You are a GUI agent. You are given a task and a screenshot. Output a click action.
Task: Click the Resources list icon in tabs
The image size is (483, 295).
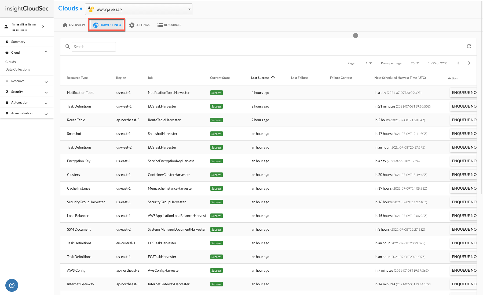tap(160, 25)
